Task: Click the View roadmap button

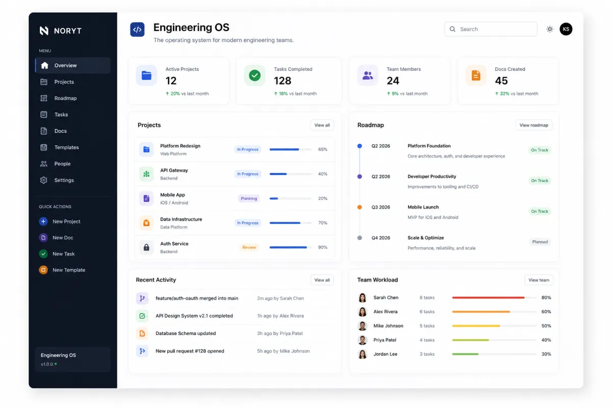Action: 534,125
